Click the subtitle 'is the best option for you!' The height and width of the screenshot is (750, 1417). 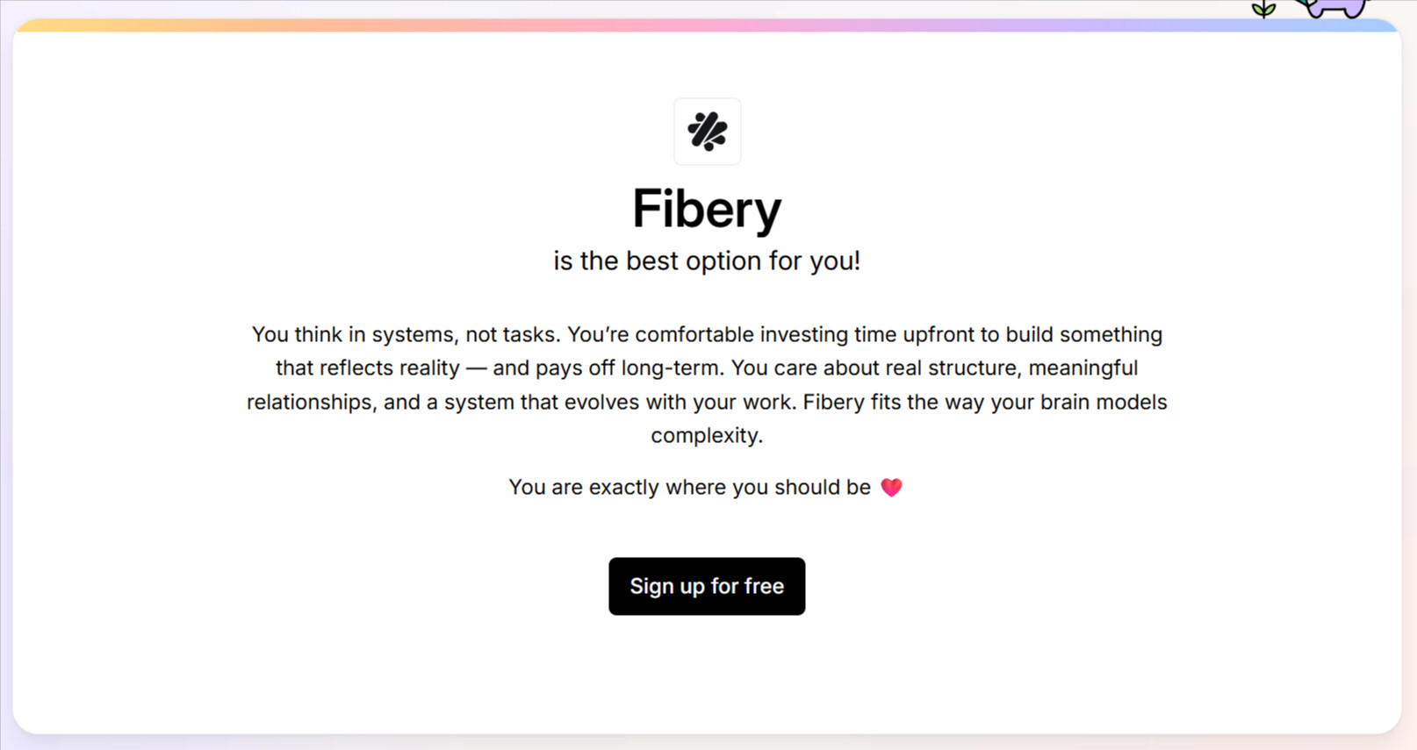(707, 261)
